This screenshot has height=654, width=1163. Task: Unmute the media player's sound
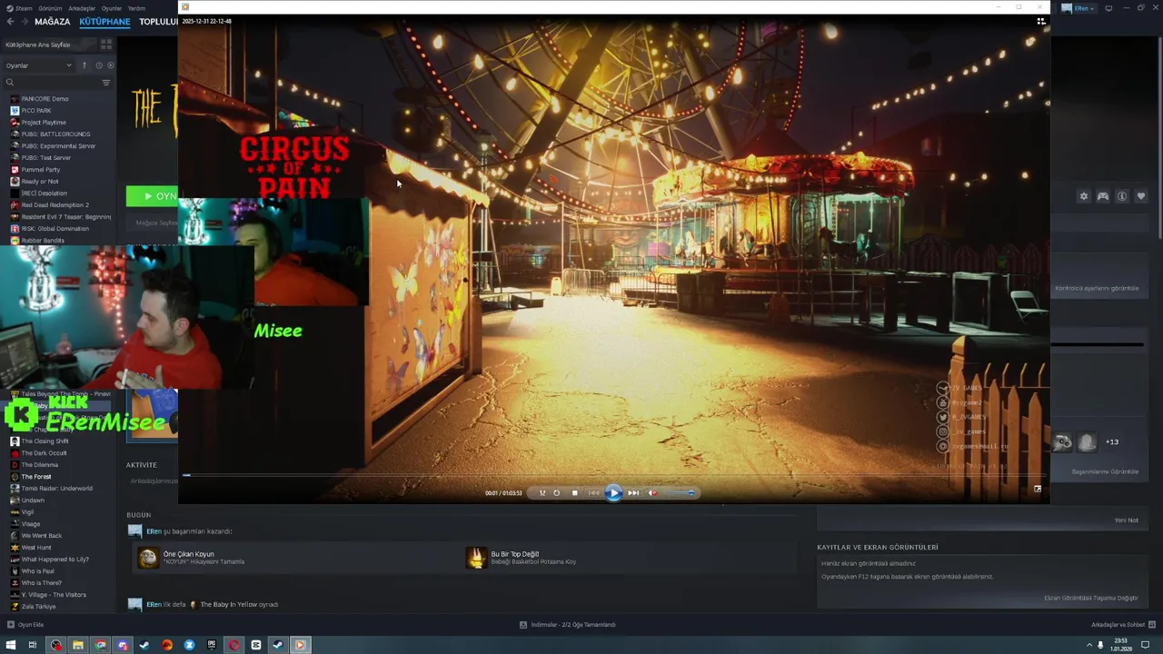(652, 492)
